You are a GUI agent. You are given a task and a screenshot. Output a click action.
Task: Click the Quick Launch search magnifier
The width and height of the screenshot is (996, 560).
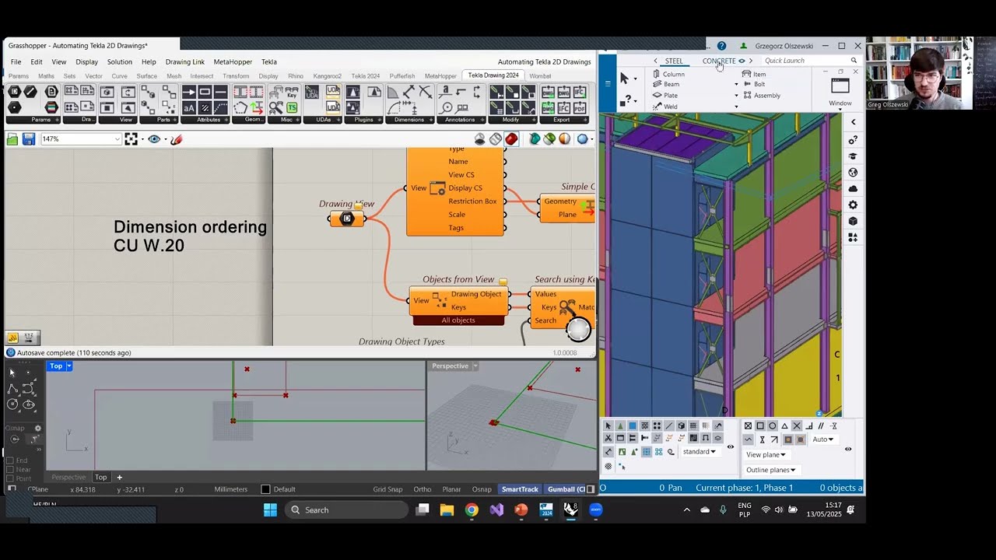click(x=854, y=61)
